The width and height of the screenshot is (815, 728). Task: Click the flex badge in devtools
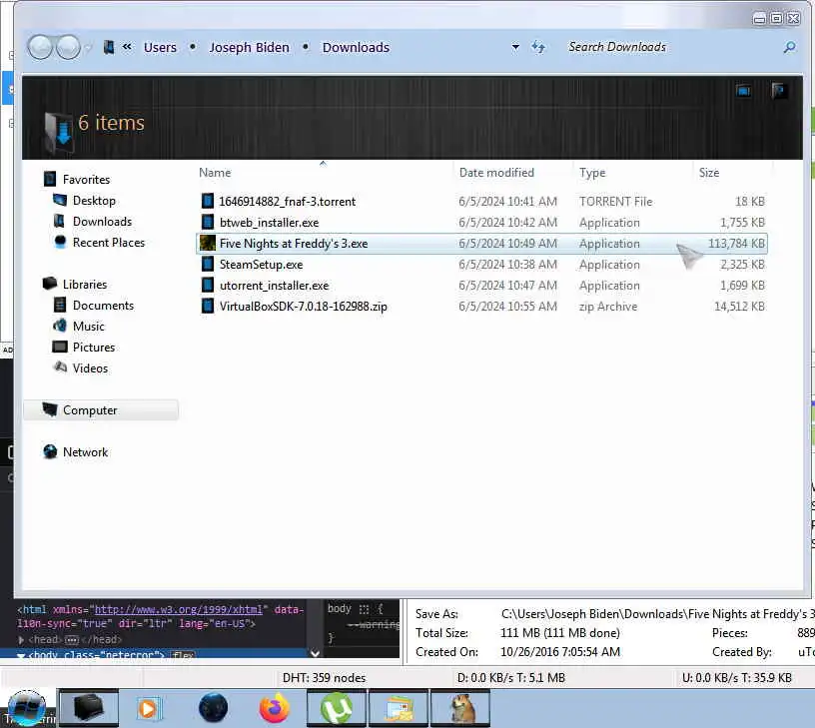[183, 655]
